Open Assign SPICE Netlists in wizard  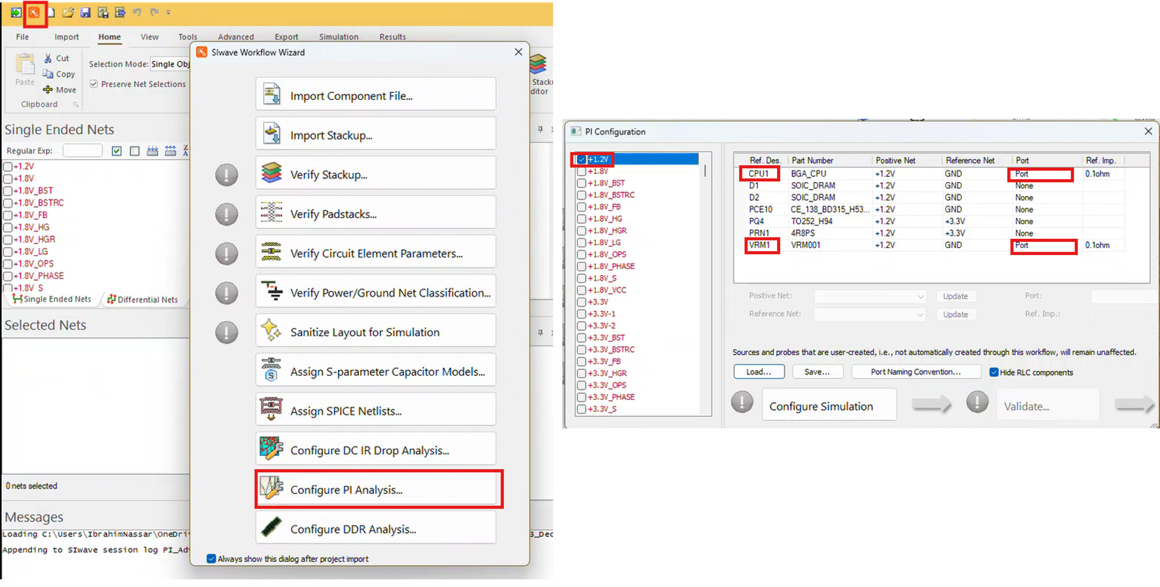(x=376, y=410)
